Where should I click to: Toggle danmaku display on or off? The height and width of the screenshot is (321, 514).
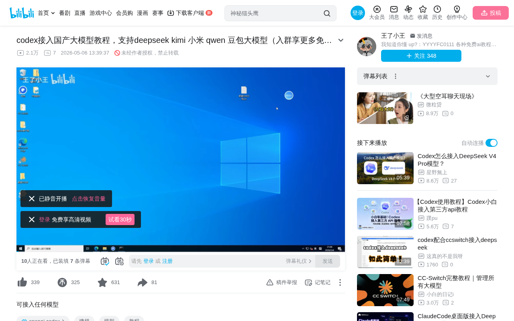(x=105, y=261)
